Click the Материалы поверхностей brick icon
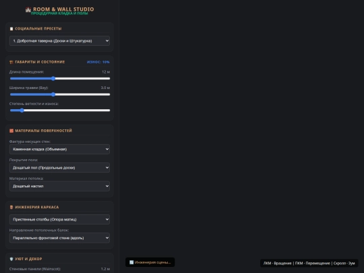This screenshot has height=273, width=364. 11,131
